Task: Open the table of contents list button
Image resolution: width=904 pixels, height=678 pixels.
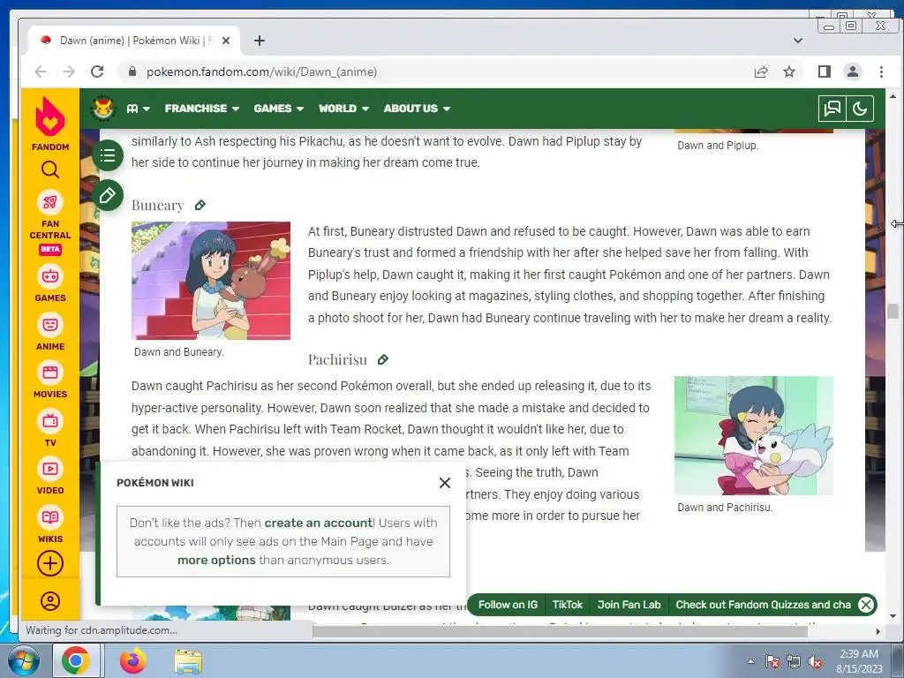Action: point(107,155)
